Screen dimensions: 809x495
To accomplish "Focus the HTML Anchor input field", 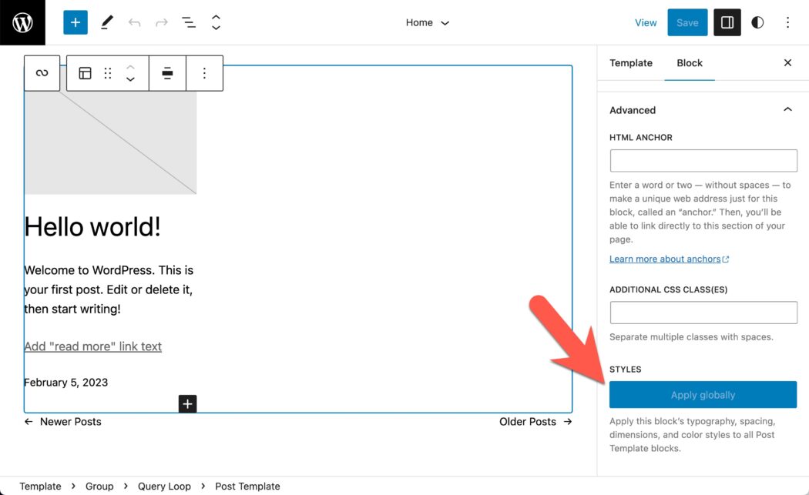I will point(703,161).
